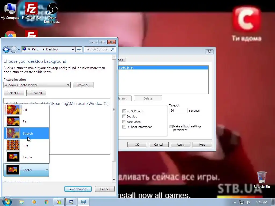The height and width of the screenshot is (206, 275).
Task: Enable No GUI boot checkbox
Action: 124,111
